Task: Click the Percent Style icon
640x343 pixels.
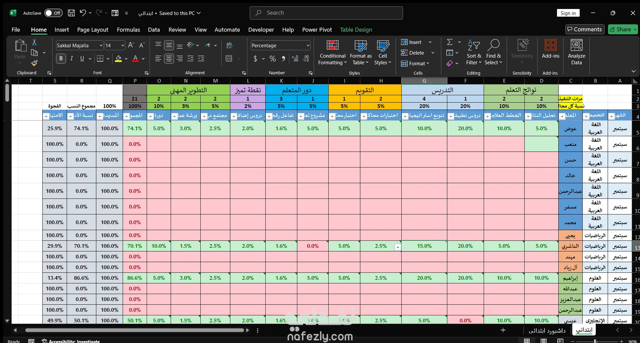Action: pos(273,59)
